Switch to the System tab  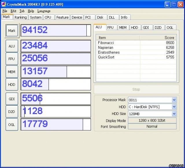coord(36,17)
